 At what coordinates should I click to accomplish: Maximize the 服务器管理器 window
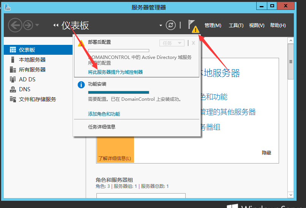[272, 6]
